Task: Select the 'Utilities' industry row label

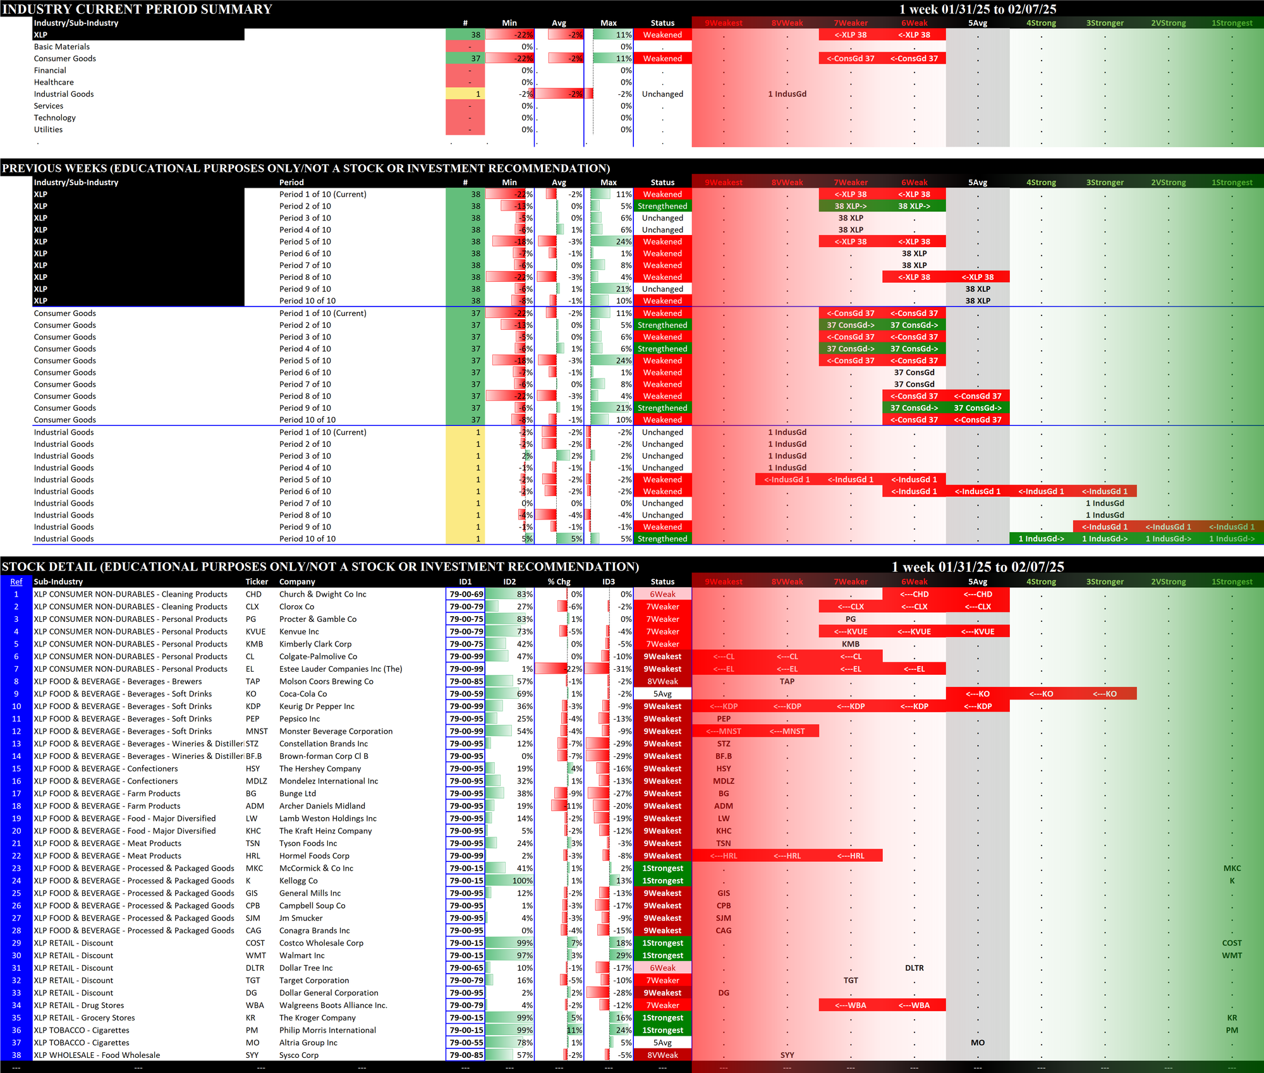Action: coord(48,130)
